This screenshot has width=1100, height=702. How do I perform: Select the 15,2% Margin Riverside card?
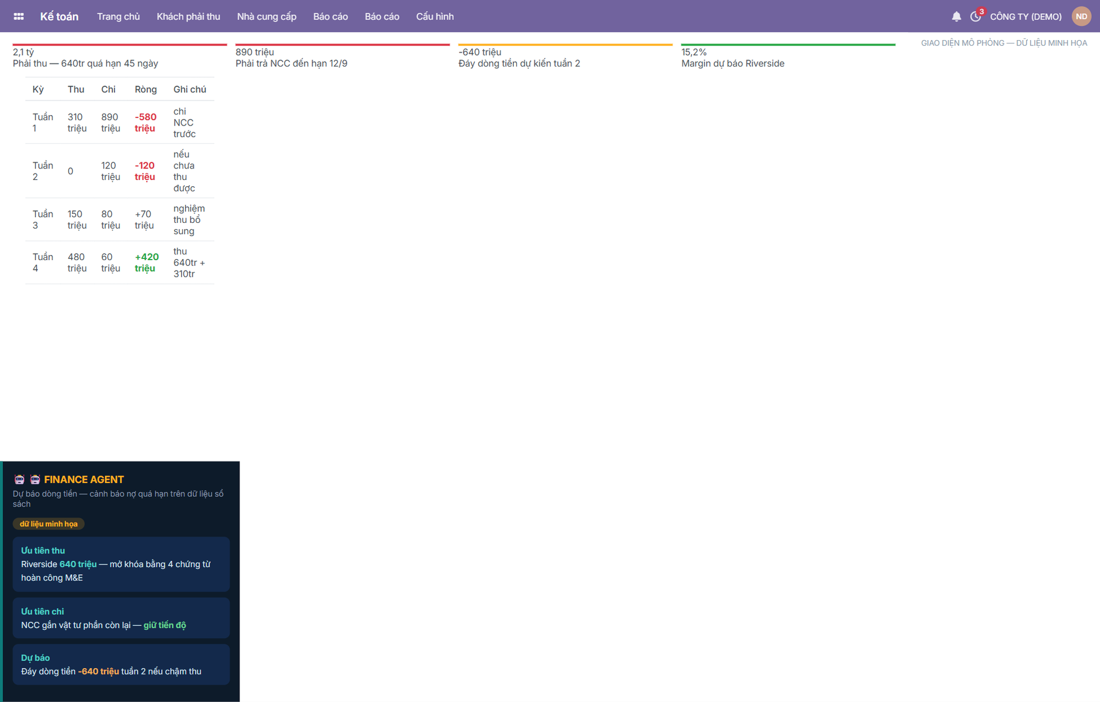(x=788, y=56)
